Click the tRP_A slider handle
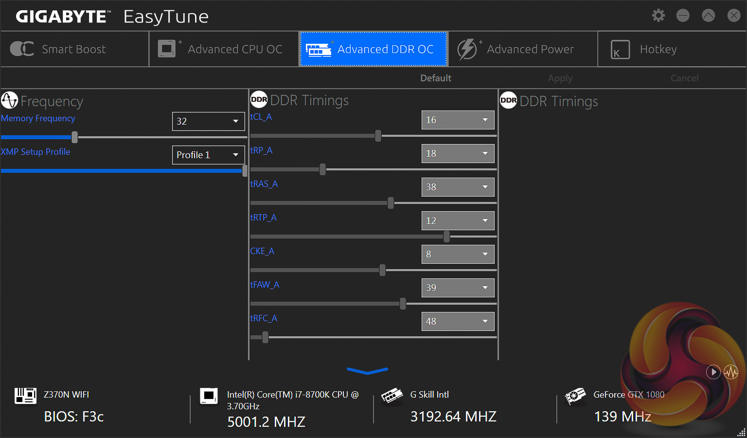The width and height of the screenshot is (747, 438). point(323,169)
